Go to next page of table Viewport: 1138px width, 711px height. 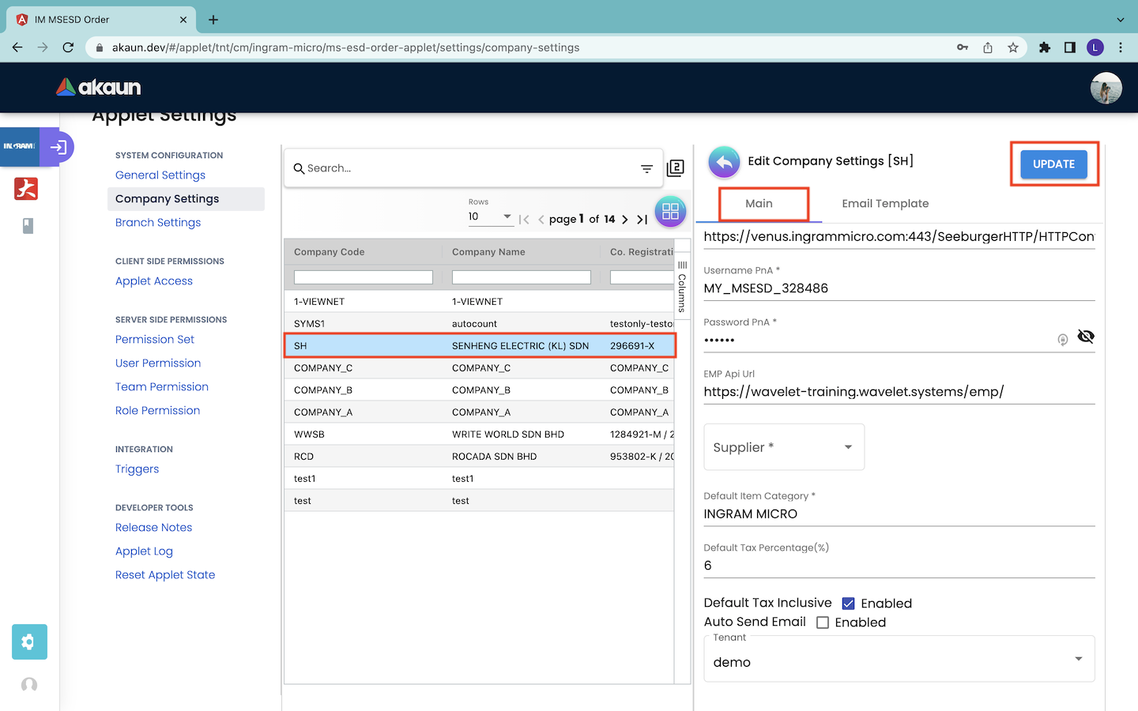pyautogui.click(x=624, y=220)
